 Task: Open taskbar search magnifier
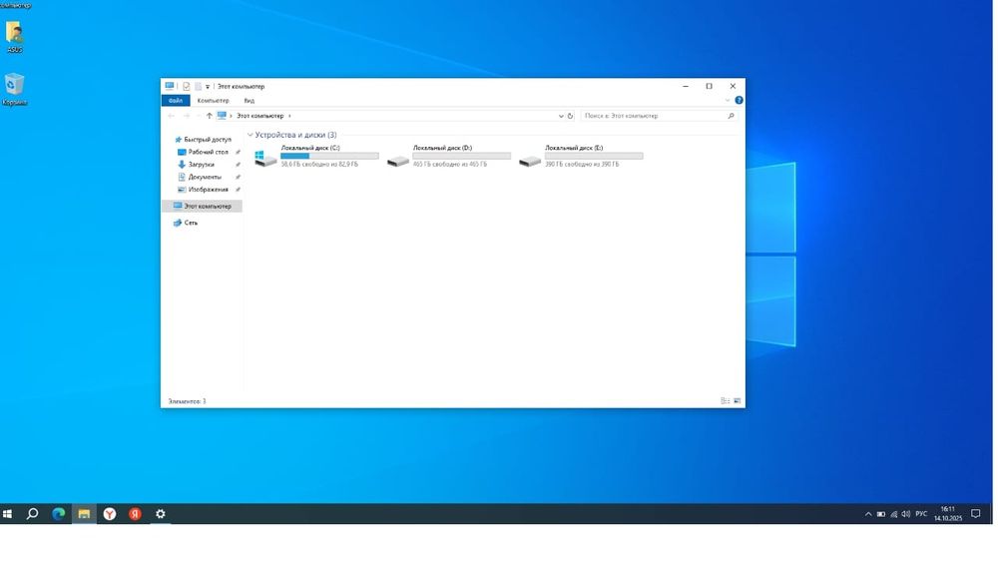pyautogui.click(x=33, y=514)
